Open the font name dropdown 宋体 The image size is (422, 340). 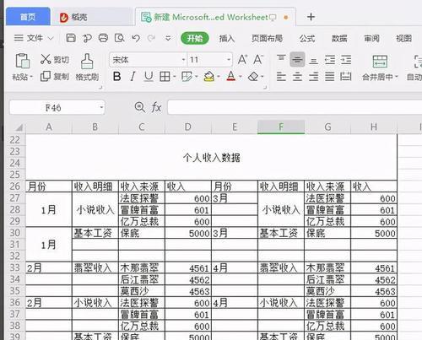(x=148, y=60)
